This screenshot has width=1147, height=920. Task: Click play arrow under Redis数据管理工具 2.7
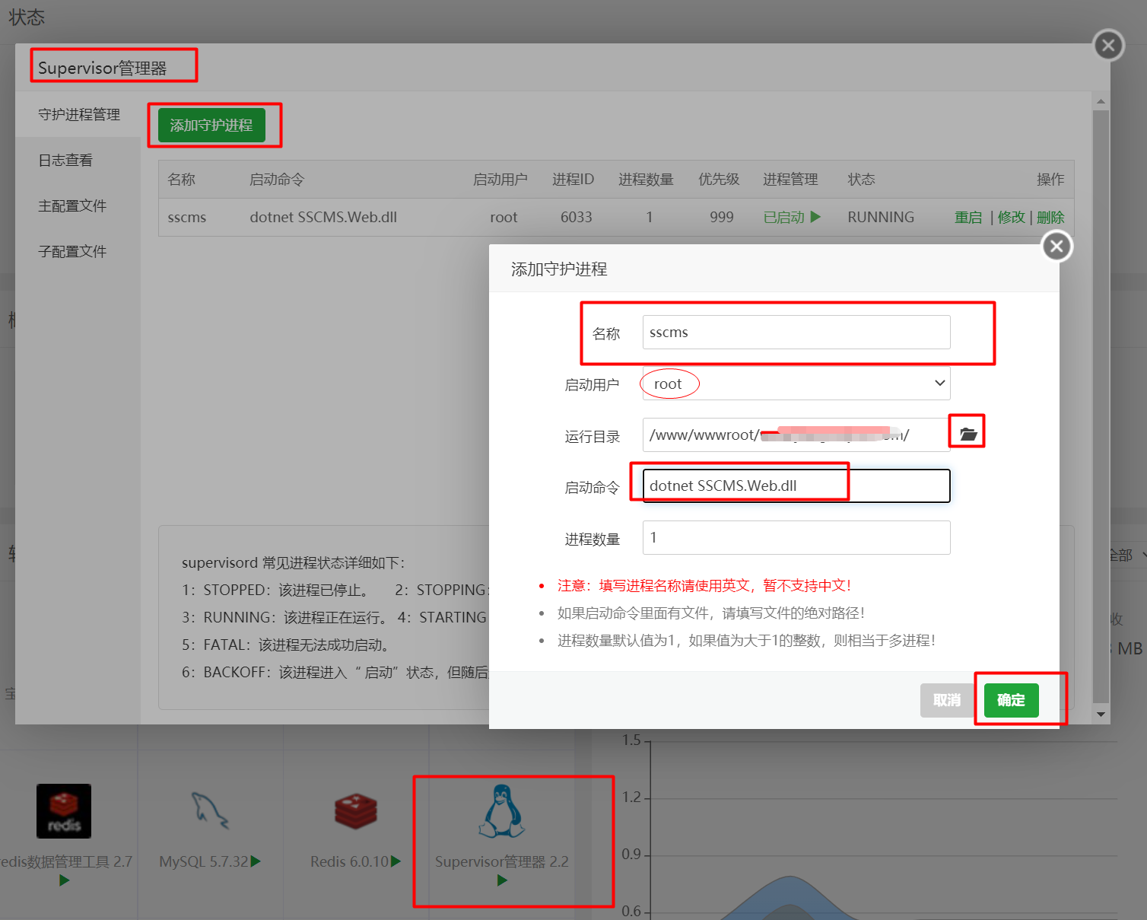point(64,880)
